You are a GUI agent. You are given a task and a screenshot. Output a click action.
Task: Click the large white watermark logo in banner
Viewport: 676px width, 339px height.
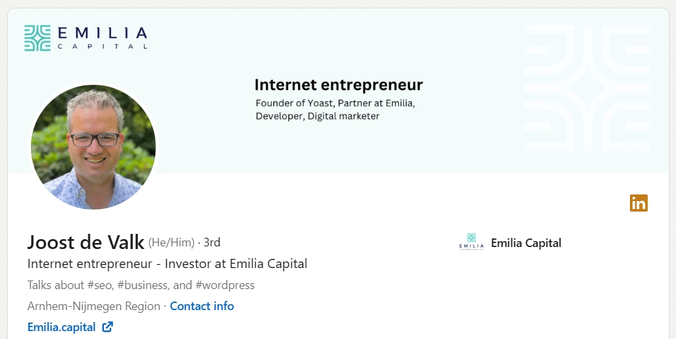(x=587, y=88)
